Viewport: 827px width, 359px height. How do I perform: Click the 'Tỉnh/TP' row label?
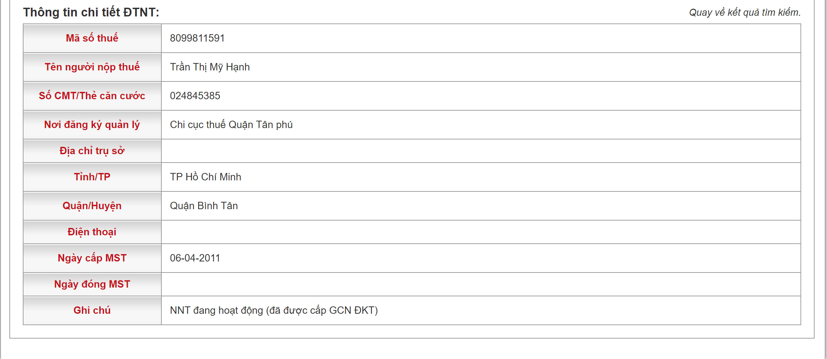tap(92, 177)
